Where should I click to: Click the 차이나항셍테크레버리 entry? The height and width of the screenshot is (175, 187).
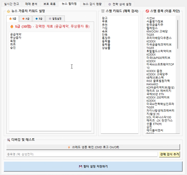click(x=160, y=111)
